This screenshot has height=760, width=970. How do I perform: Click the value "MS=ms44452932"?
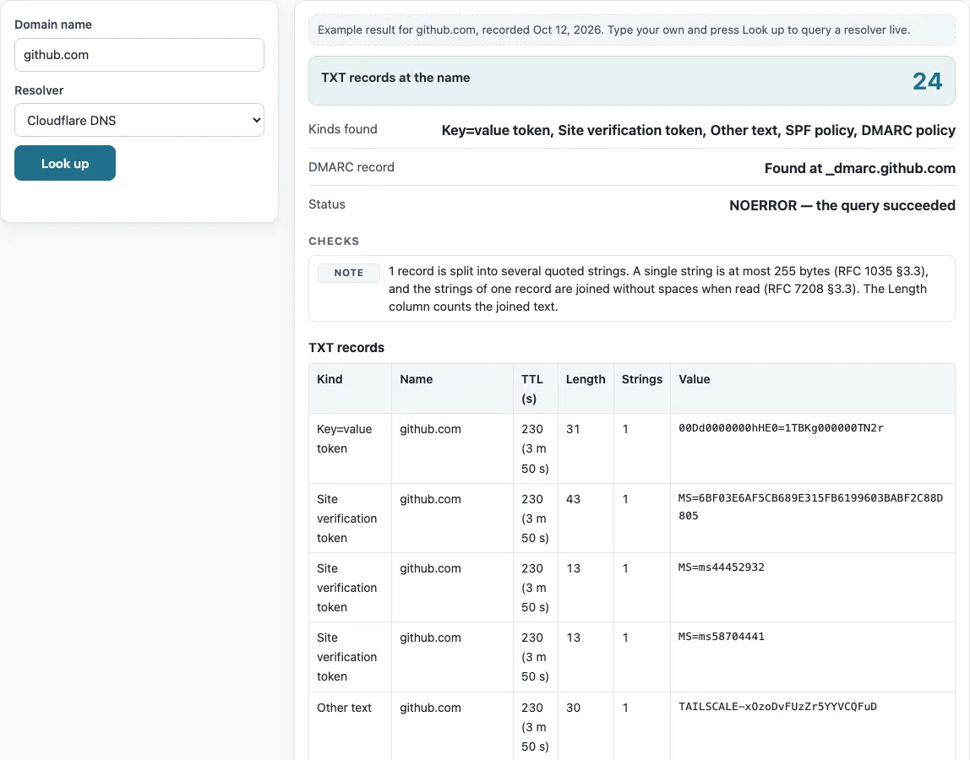722,567
